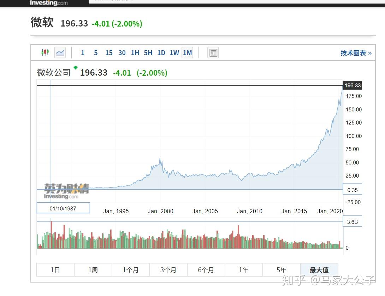Choose the 5H interval
The height and width of the screenshot is (296, 385).
click(x=148, y=53)
